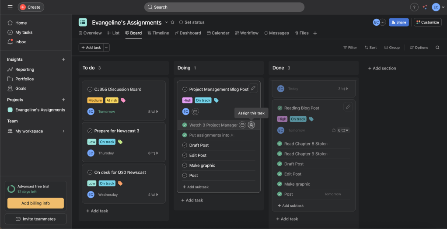Click into the Search field

224,7
